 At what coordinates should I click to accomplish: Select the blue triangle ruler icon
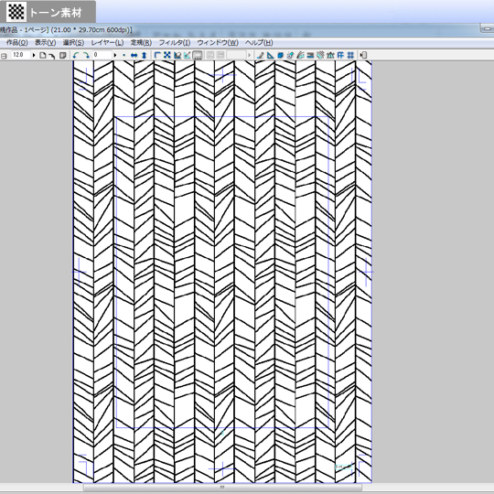(270, 55)
